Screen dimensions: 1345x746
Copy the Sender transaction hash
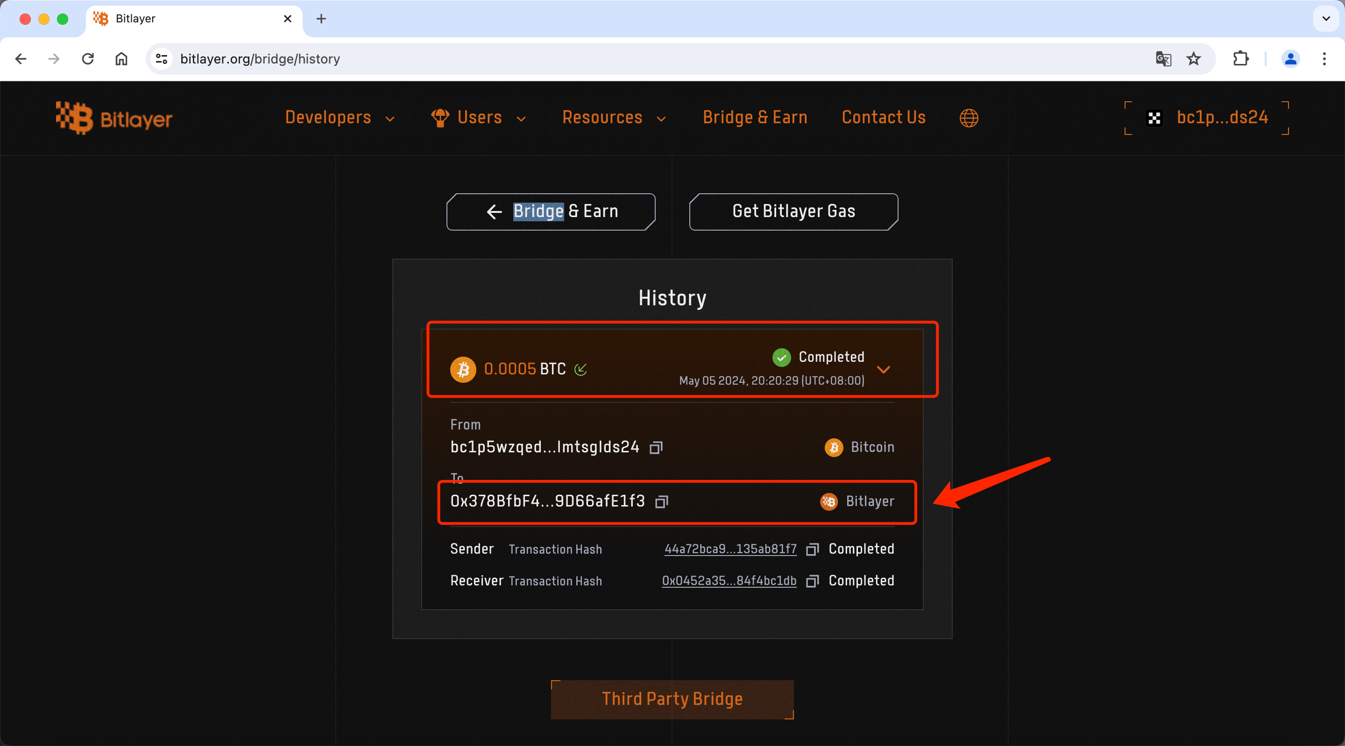click(812, 549)
